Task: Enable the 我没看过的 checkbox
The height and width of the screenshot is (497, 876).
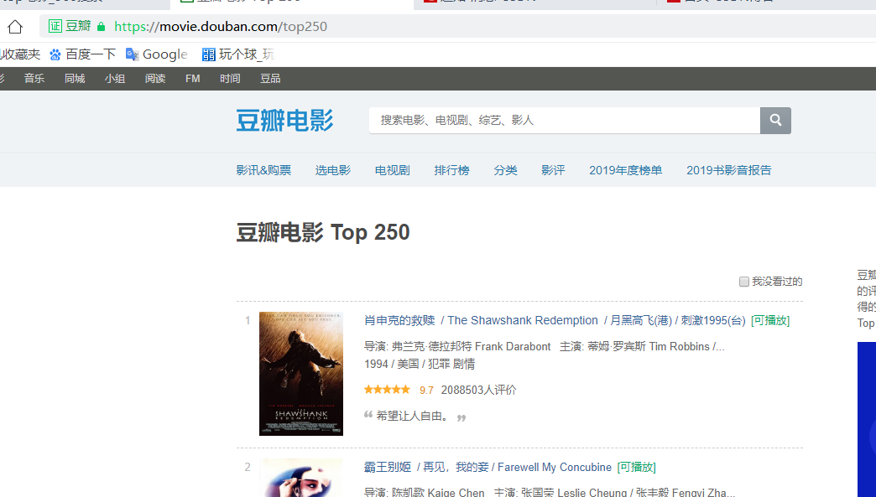Action: [x=744, y=282]
